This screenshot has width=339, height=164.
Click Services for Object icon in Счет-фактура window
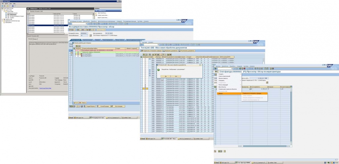(216, 72)
